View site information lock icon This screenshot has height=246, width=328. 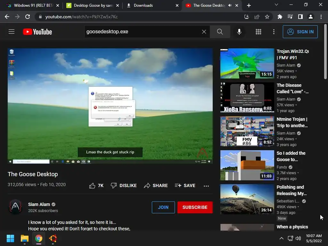click(40, 17)
